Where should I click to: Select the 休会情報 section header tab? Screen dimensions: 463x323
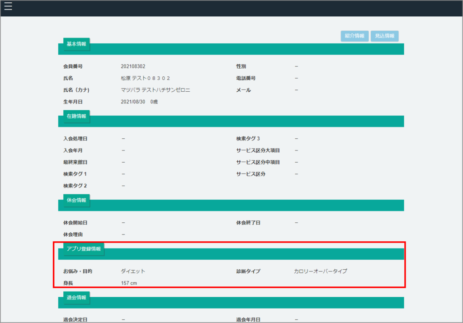pos(76,200)
